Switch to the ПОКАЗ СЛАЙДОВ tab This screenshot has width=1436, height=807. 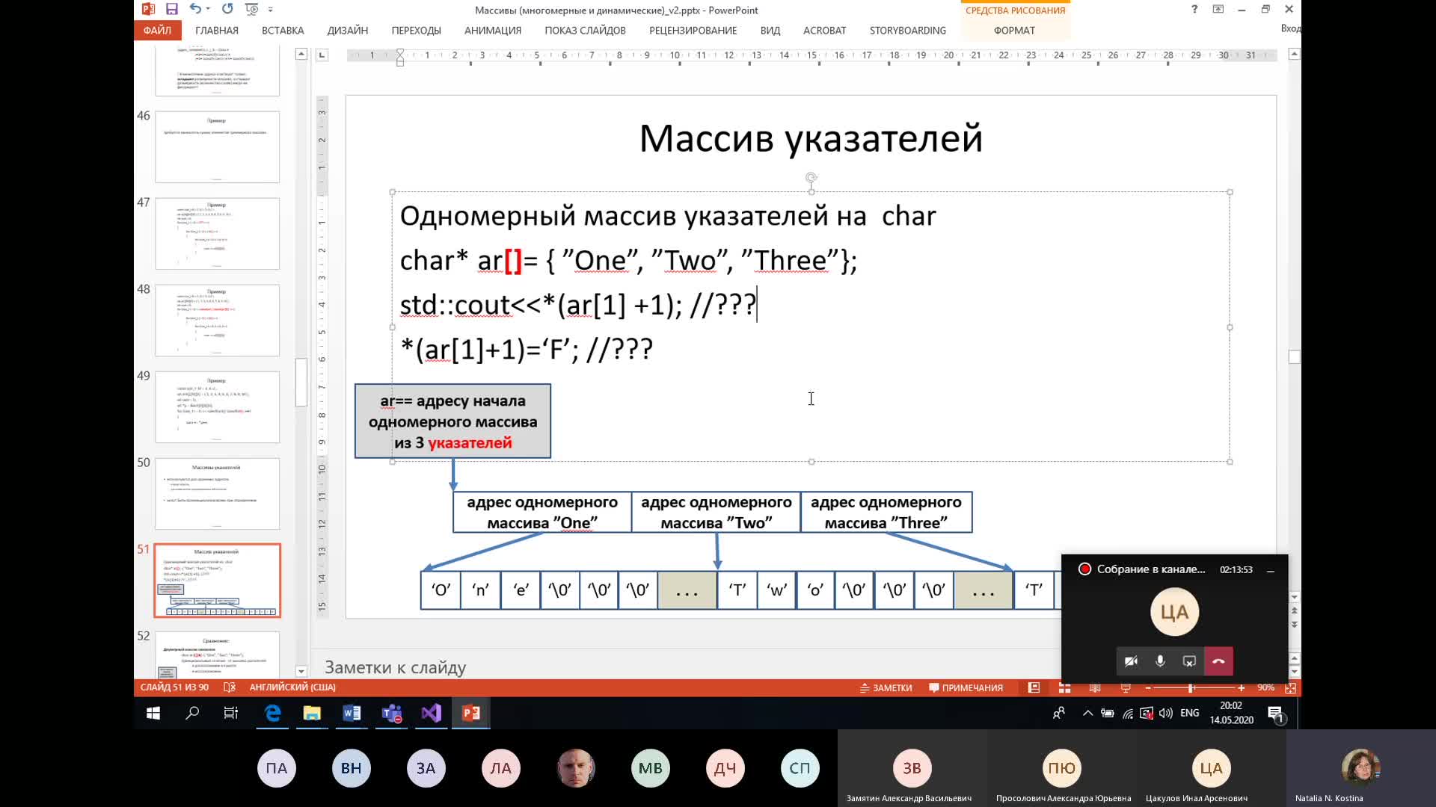tap(585, 30)
